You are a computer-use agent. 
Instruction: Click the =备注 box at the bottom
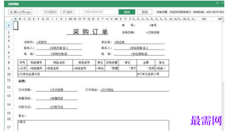tap(93, 125)
